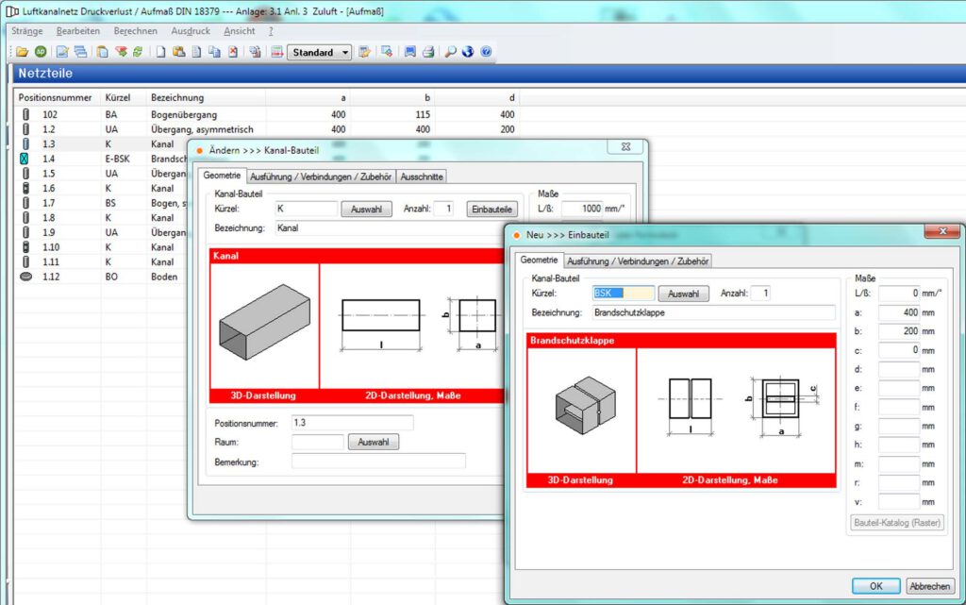Open the Standard dropdown in the toolbar

pyautogui.click(x=319, y=52)
